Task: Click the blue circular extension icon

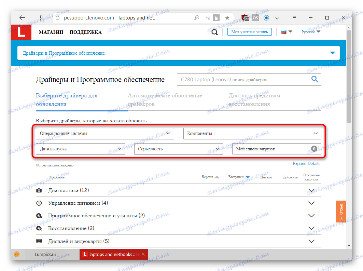Action: [266, 18]
